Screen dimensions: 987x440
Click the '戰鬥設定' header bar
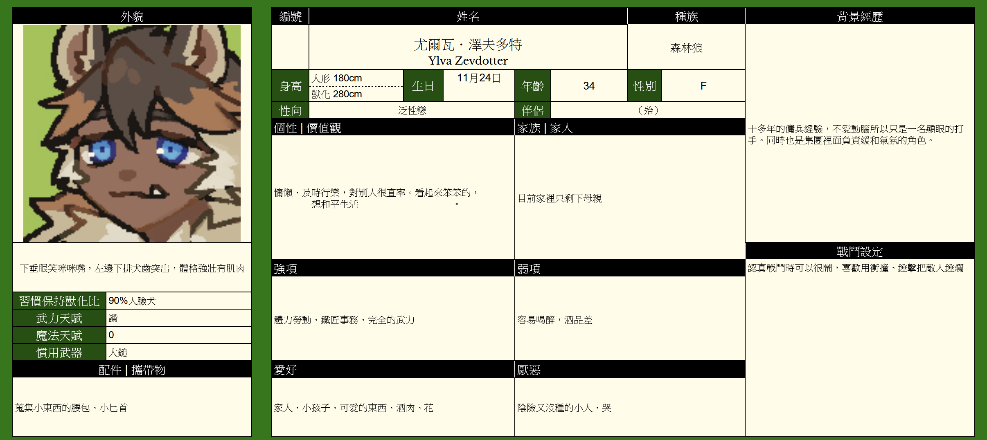[x=859, y=251]
